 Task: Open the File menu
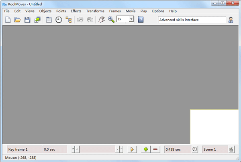click(x=7, y=11)
